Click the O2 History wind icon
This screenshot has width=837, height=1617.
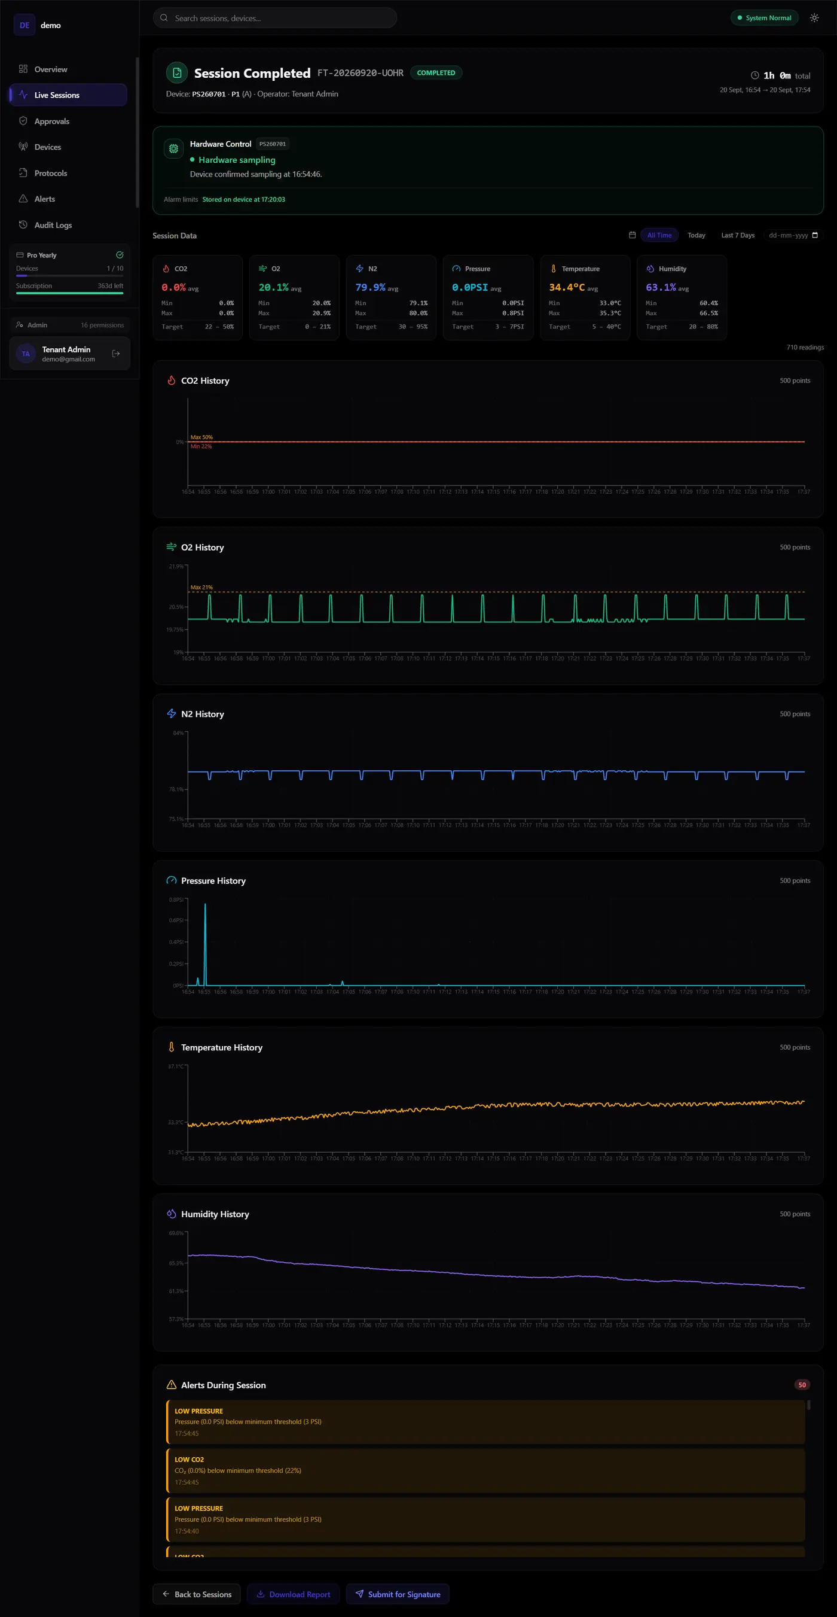(x=171, y=547)
